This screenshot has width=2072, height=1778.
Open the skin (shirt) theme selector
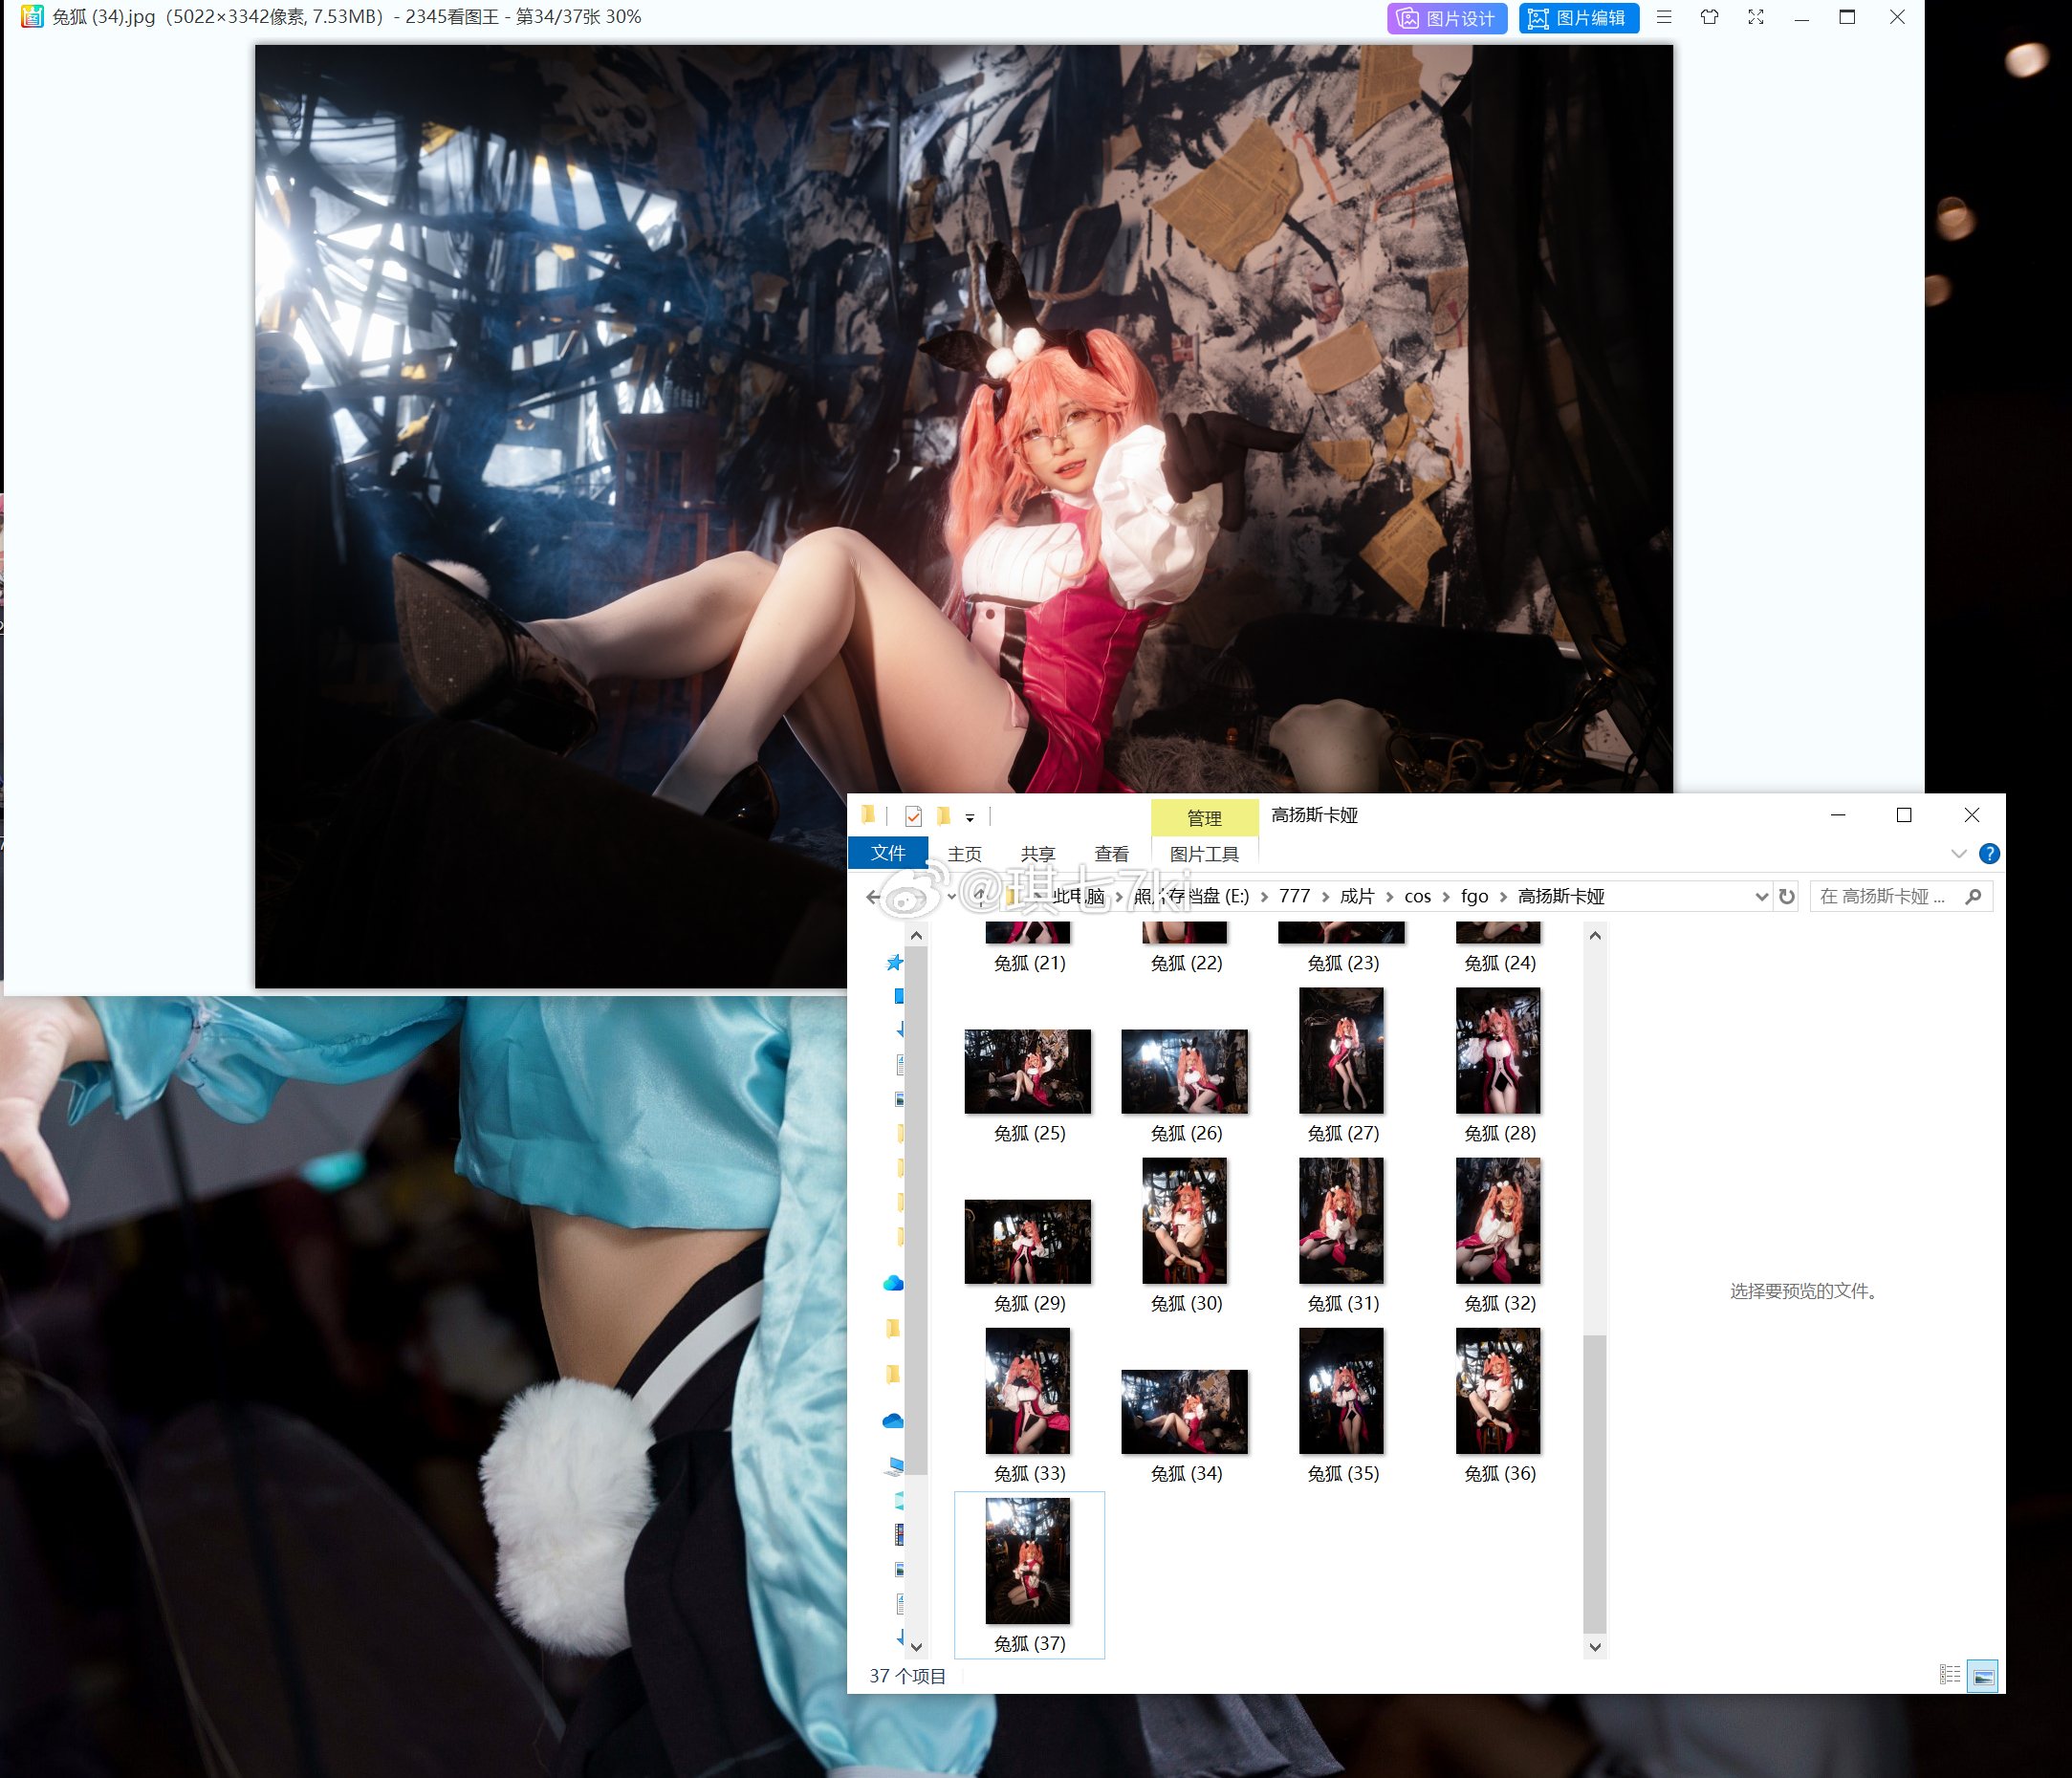coord(1709,17)
